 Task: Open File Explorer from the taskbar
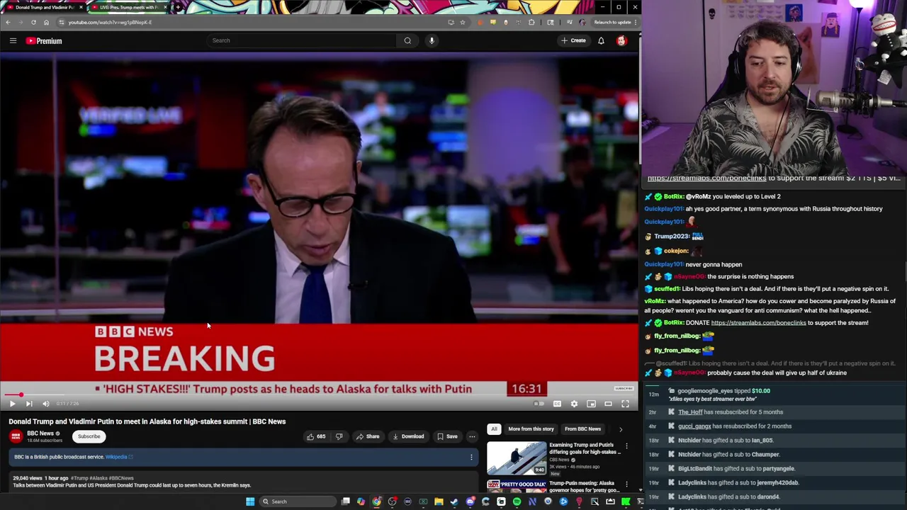coord(439,501)
